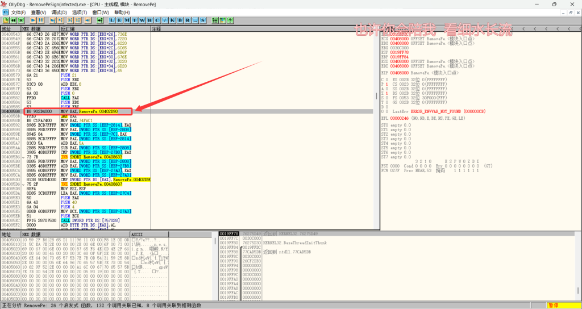Open the 查看(V) view menu
582x309 pixels.
(39, 12)
